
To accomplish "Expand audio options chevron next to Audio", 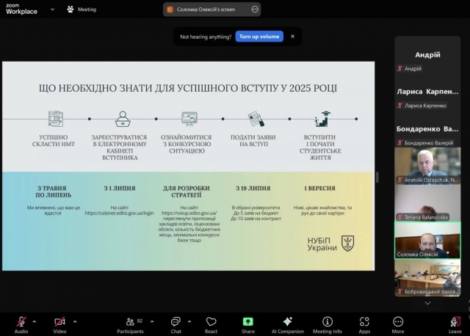I will point(36,321).
